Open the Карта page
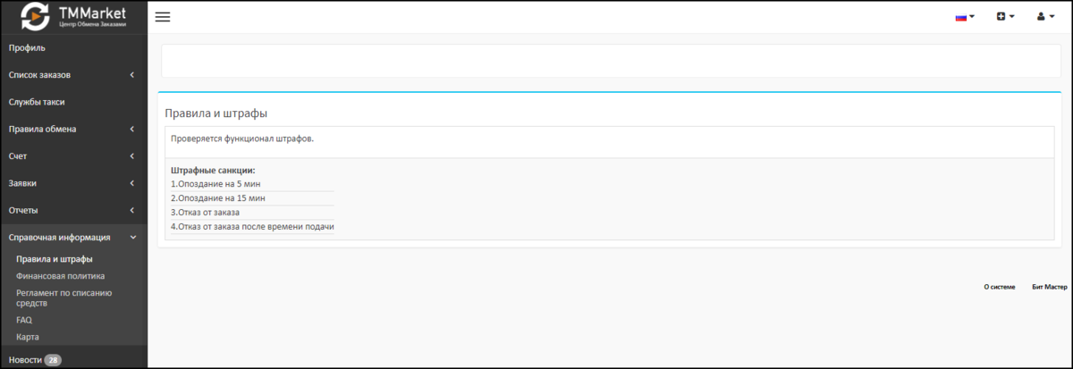The height and width of the screenshot is (369, 1073). coord(28,337)
